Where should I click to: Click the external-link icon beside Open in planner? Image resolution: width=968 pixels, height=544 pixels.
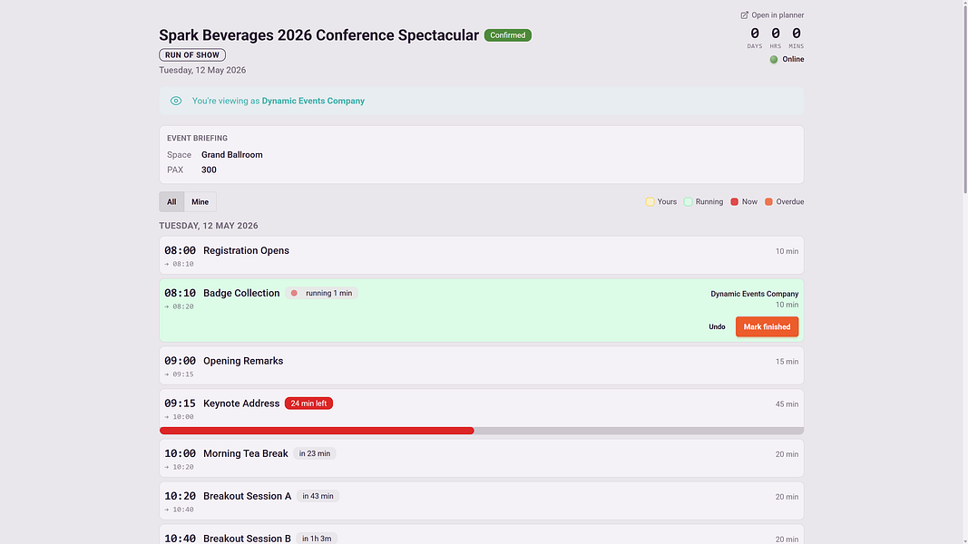(x=745, y=15)
